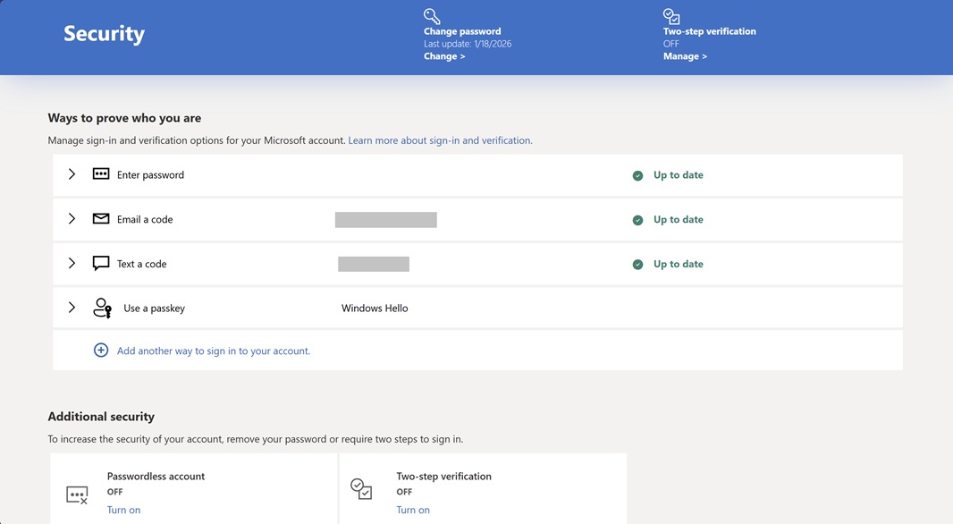Expand the Text a code row
The height and width of the screenshot is (524, 953).
(x=72, y=264)
